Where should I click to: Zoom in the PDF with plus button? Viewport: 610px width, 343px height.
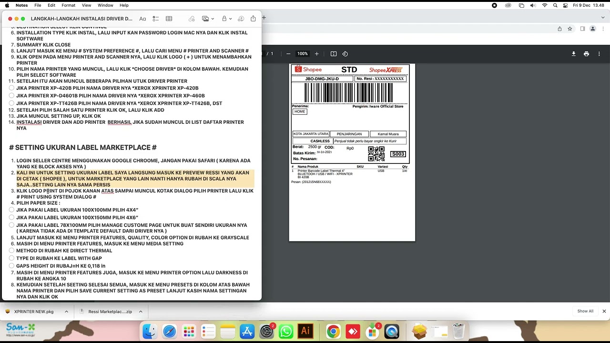click(316, 54)
